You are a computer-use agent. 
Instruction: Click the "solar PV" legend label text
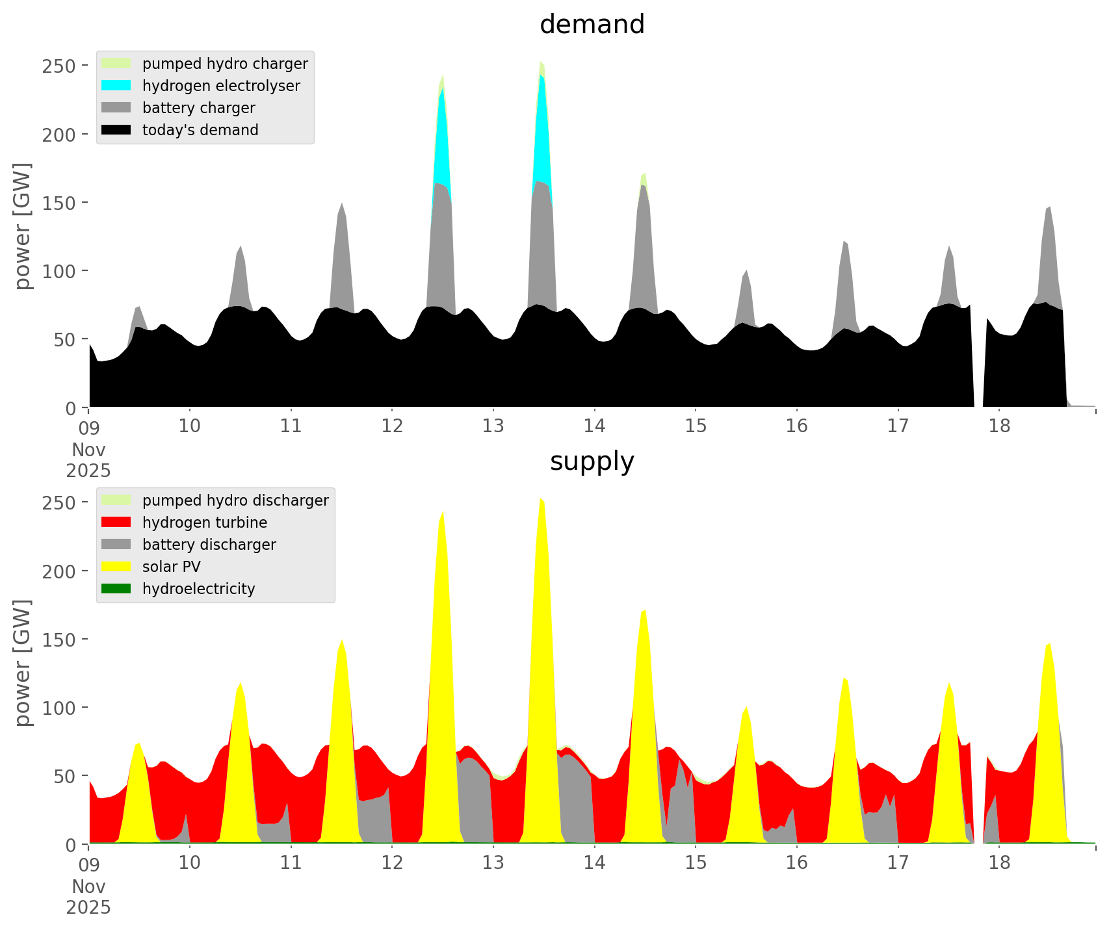[x=172, y=567]
